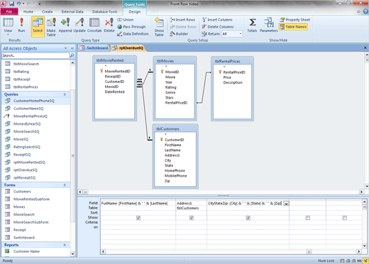Uncheck Show for the Address1 column
Viewport: 369px width, 264px height.
[192, 218]
